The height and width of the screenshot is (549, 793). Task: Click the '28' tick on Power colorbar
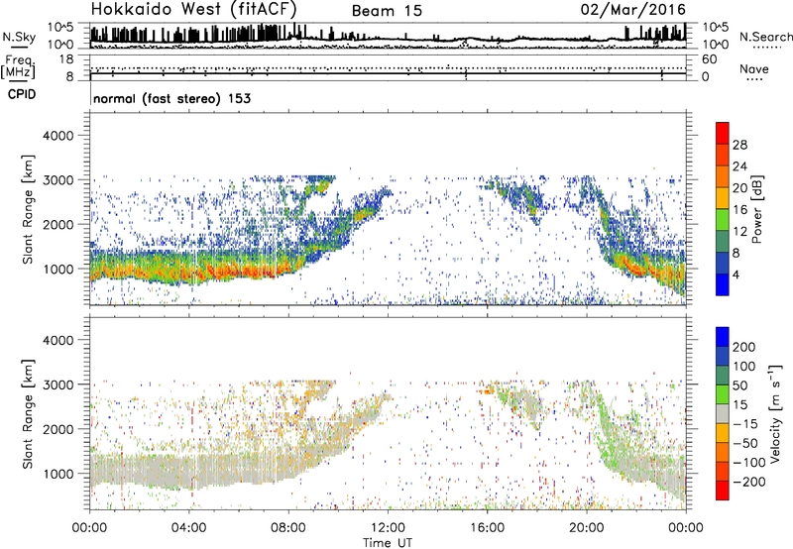(x=739, y=145)
